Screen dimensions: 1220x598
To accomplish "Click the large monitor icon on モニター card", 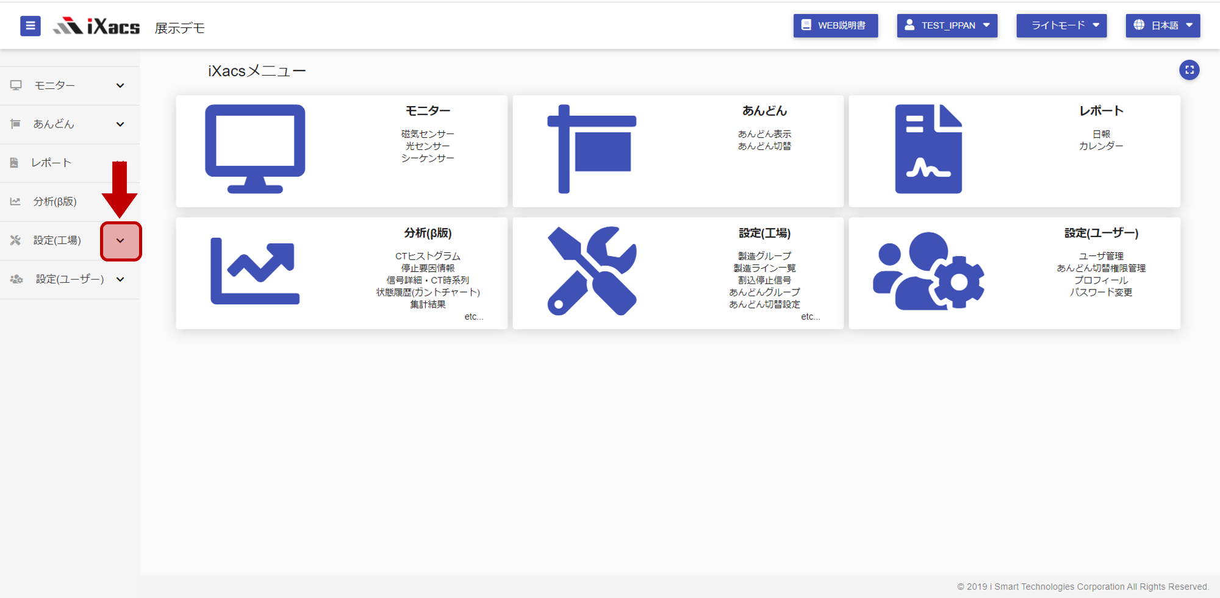I will [255, 149].
